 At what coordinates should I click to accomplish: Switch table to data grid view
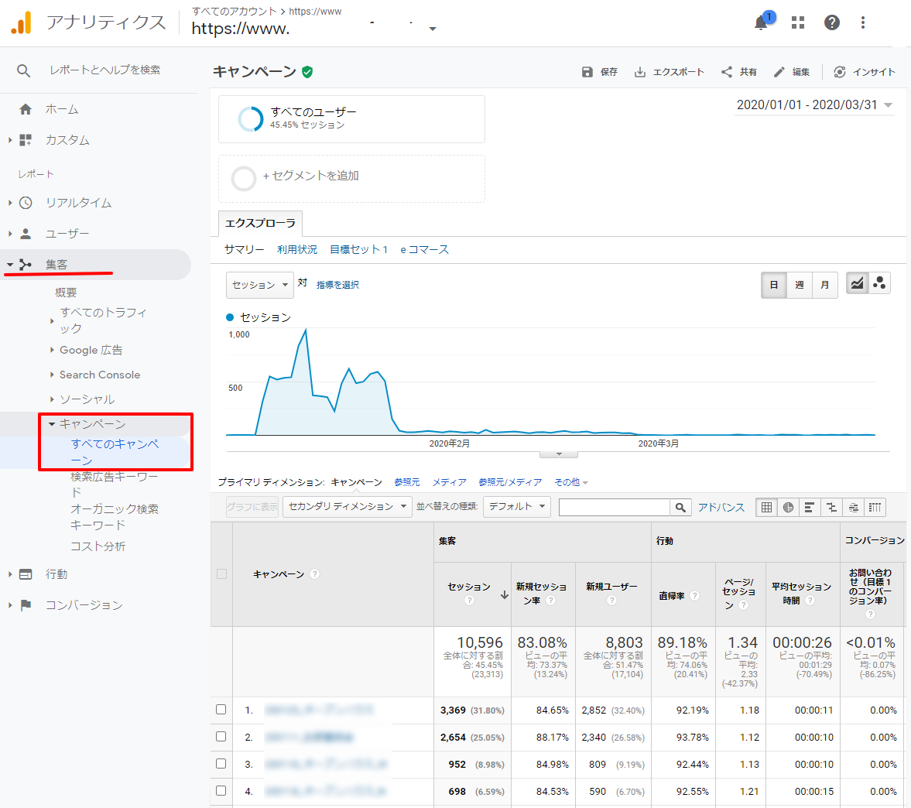(767, 507)
